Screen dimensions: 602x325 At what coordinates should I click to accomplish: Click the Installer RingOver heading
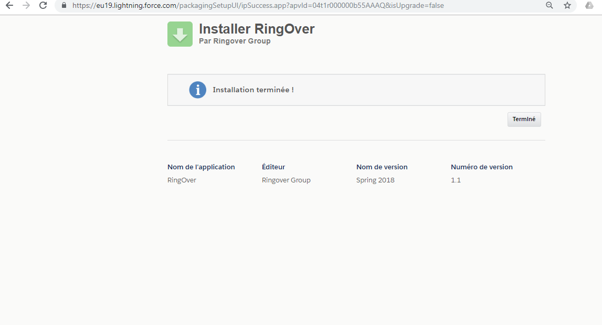click(257, 29)
